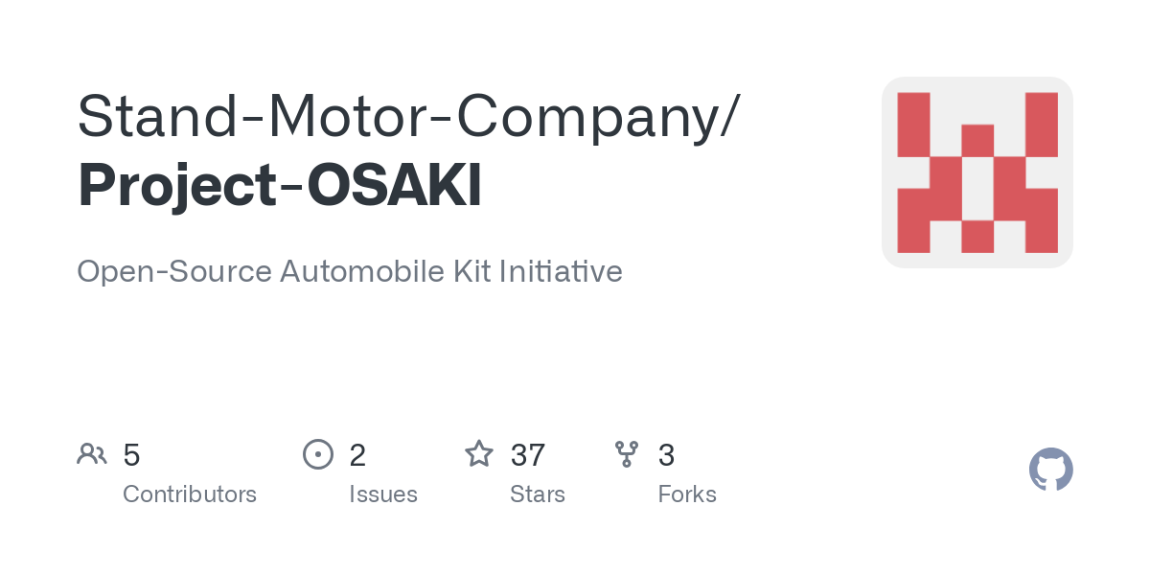The image size is (1150, 575).
Task: Click the contributor count 5
Action: tap(131, 455)
